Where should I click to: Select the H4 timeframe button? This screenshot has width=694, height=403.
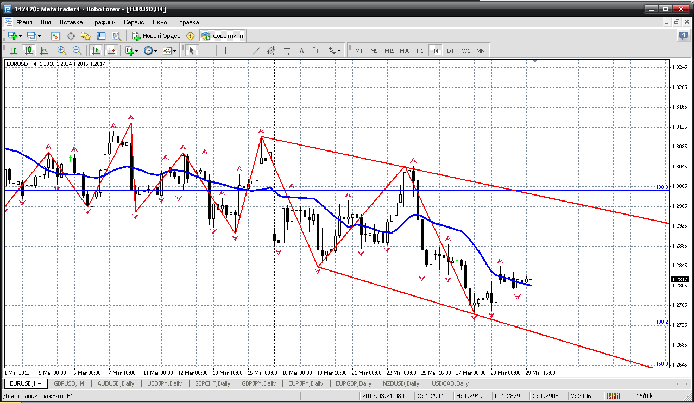tap(435, 51)
